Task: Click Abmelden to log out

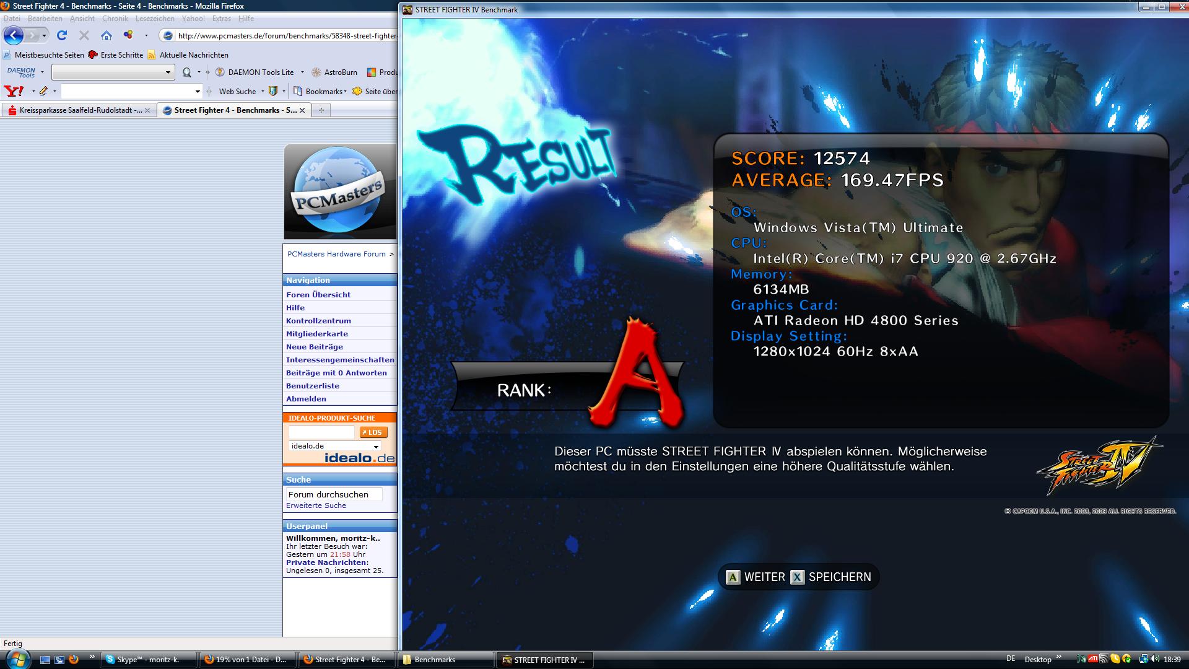Action: [x=306, y=399]
